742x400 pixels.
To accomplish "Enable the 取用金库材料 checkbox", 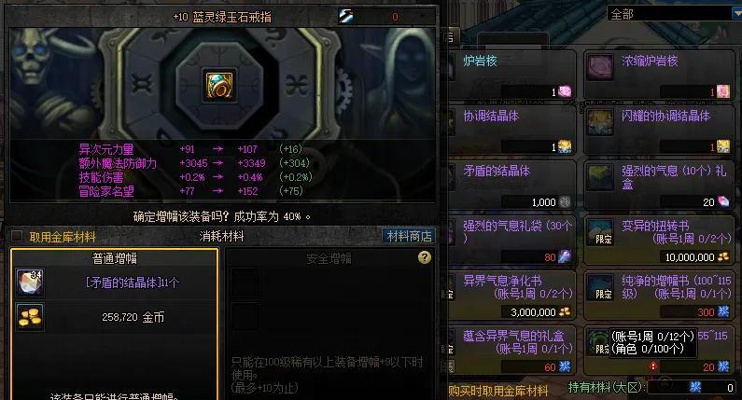I will (17, 236).
